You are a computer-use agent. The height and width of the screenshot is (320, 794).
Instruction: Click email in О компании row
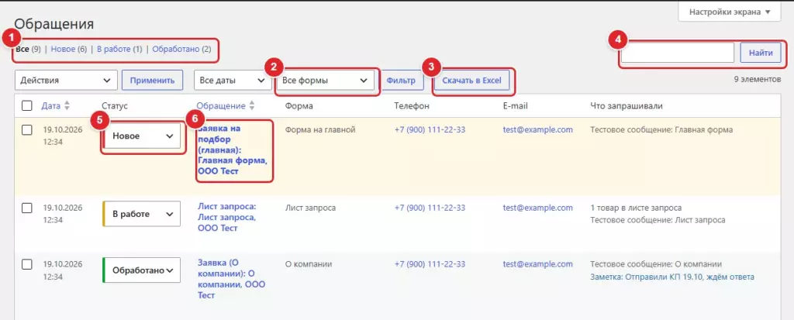538,263
